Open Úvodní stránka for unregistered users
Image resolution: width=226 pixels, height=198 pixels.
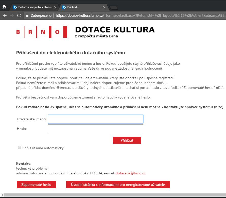pos(118,185)
